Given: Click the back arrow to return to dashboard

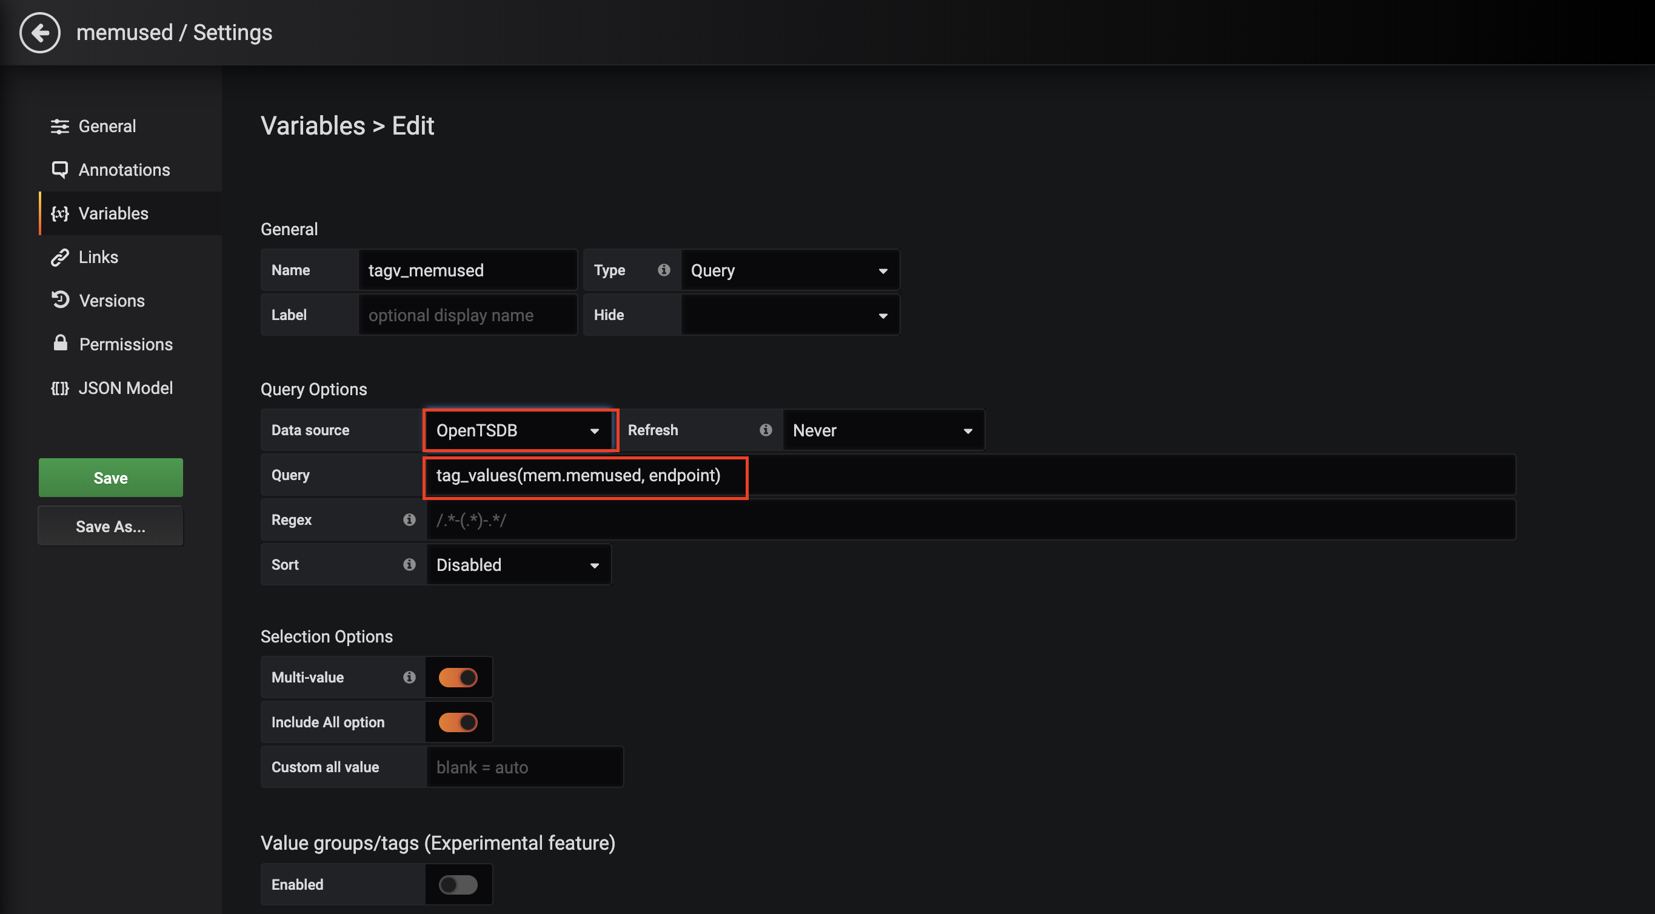Looking at the screenshot, I should pyautogui.click(x=40, y=32).
